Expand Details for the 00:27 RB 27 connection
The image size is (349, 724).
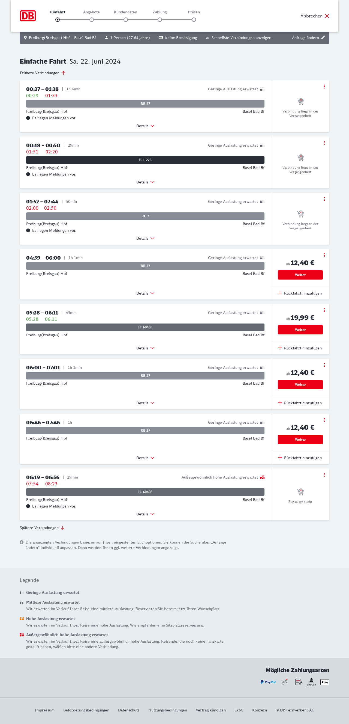click(145, 126)
